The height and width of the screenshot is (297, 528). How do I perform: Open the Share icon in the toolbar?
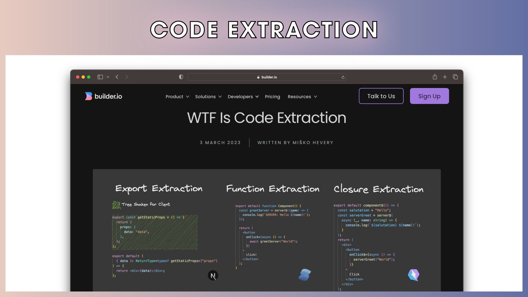coord(435,77)
